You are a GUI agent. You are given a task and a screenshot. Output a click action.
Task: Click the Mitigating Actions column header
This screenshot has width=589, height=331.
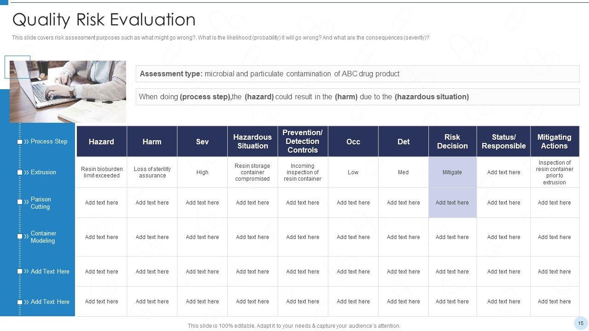click(x=554, y=142)
